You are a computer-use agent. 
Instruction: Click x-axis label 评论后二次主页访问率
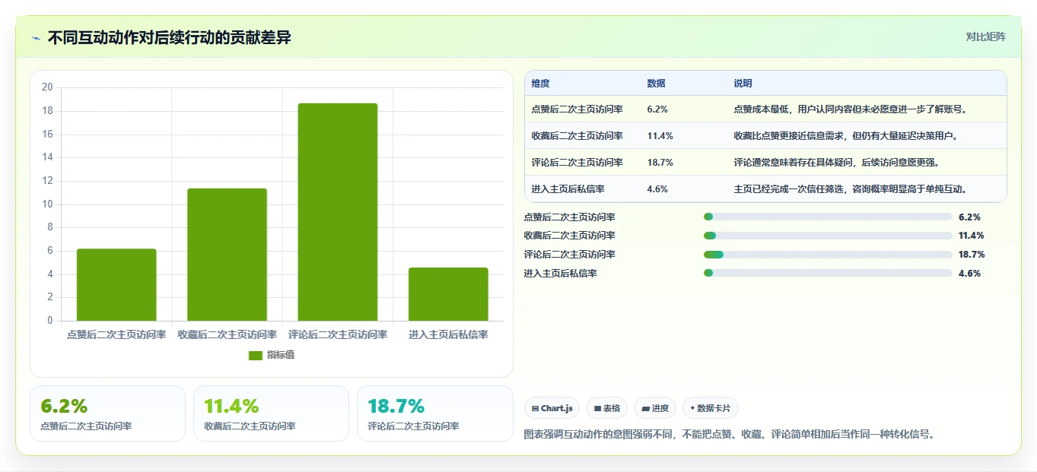[338, 334]
